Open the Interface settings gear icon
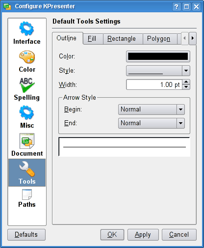Screen dimensions: 204x248 coord(26,28)
